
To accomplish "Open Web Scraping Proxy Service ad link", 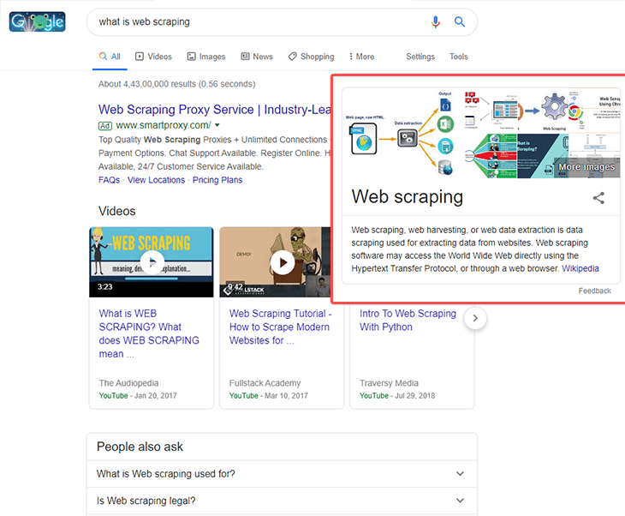I will tap(214, 110).
